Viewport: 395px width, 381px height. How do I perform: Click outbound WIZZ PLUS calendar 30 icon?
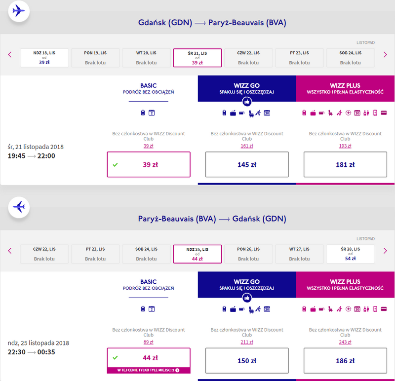[x=357, y=113]
